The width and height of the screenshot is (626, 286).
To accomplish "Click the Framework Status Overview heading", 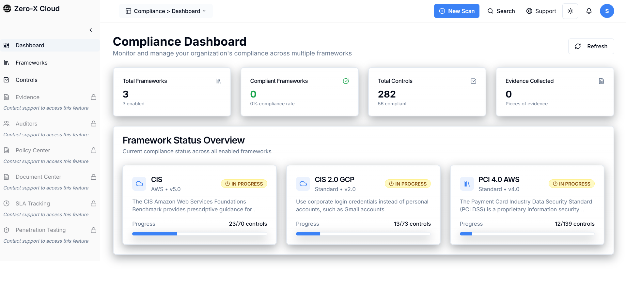I will 183,140.
